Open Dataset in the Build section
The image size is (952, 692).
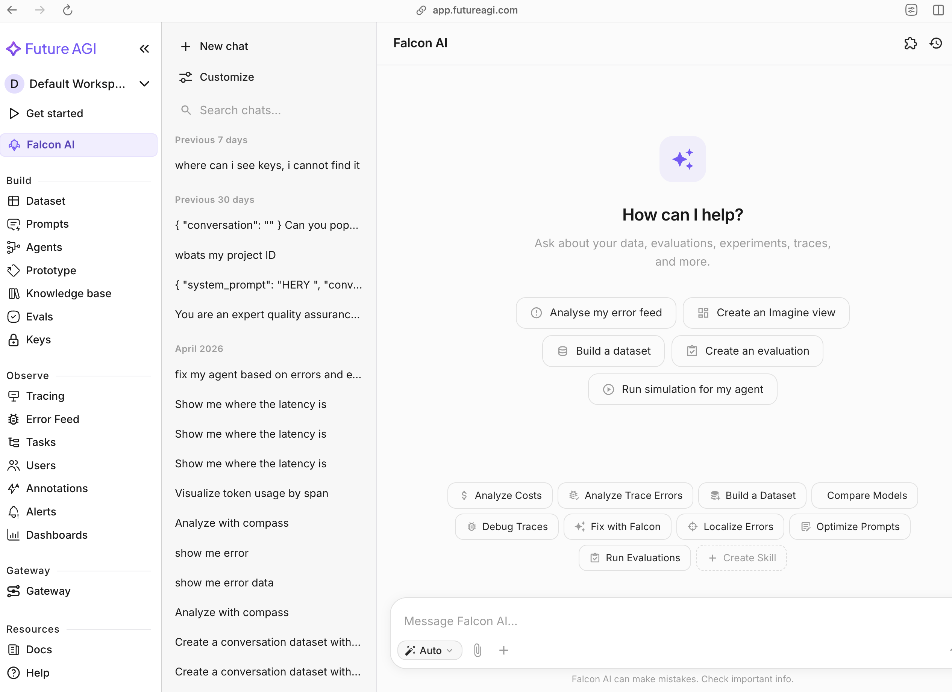(45, 201)
